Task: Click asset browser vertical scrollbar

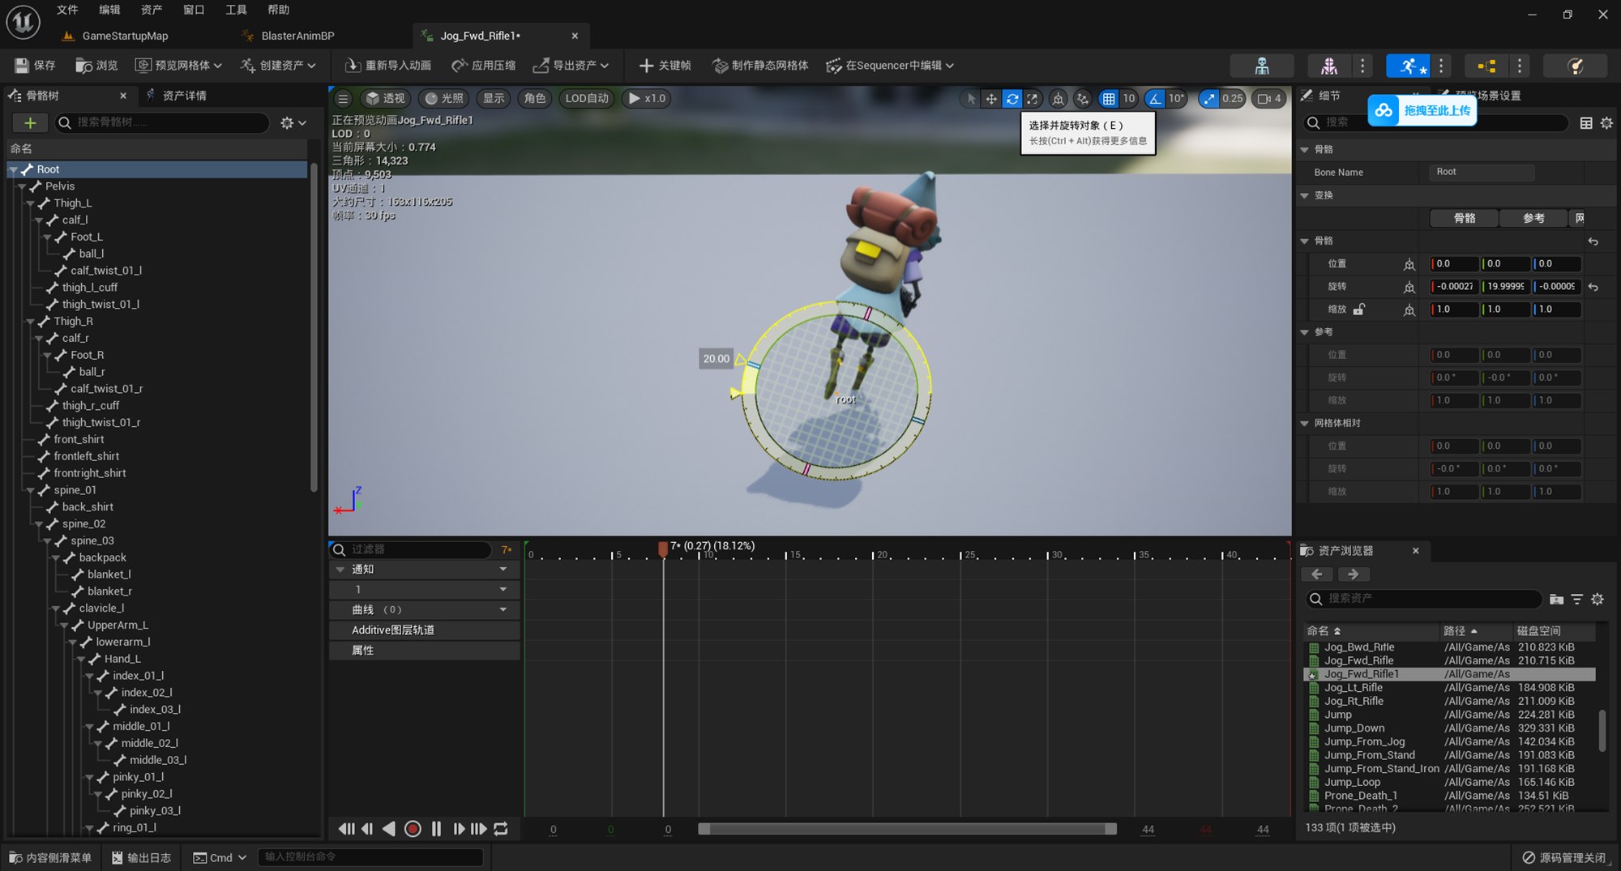Action: click(1602, 731)
